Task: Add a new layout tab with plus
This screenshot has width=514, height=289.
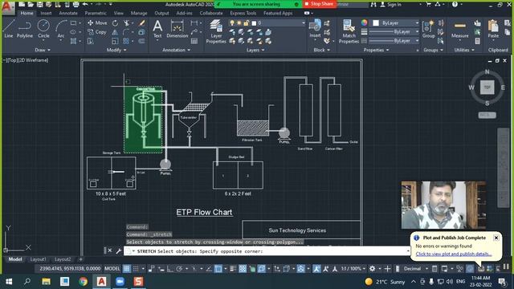Action: pyautogui.click(x=80, y=259)
